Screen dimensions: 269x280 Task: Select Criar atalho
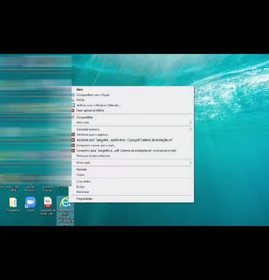pyautogui.click(x=83, y=181)
